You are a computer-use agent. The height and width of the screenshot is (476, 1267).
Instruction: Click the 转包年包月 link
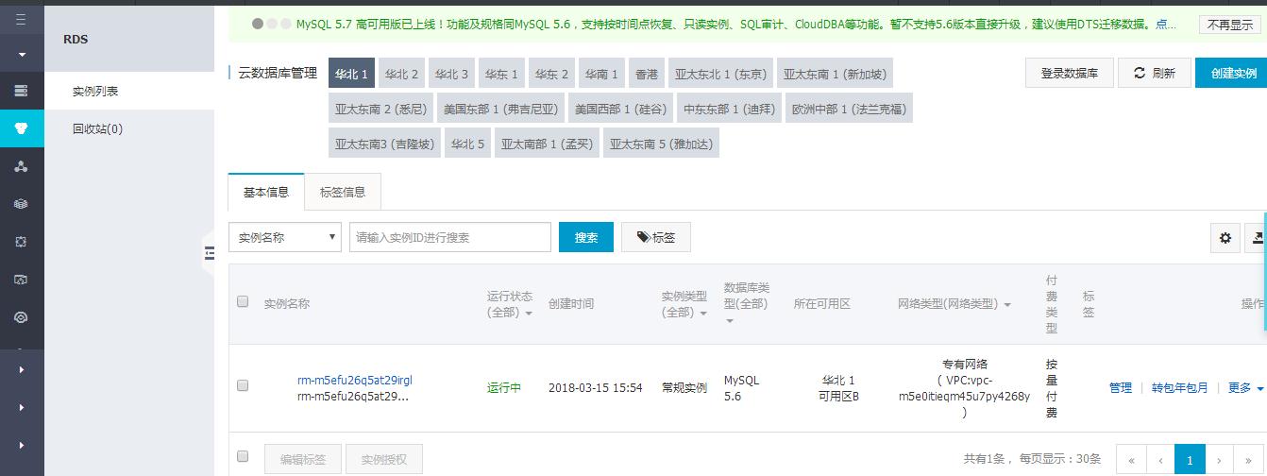(1179, 388)
